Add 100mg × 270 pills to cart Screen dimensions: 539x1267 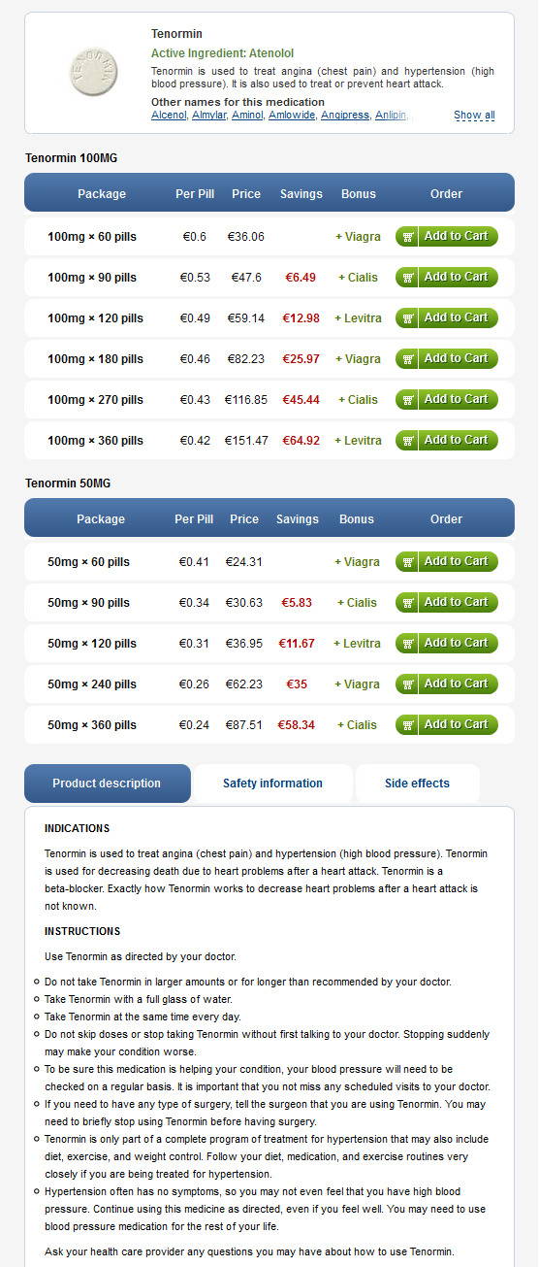tap(447, 399)
